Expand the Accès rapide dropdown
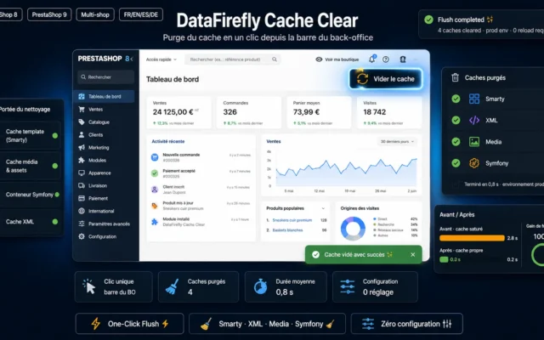 161,59
